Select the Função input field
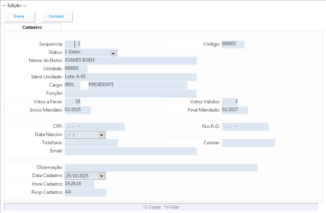The image size is (326, 213). [130, 94]
